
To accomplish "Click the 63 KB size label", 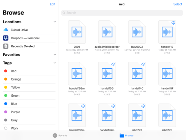I will (77, 53).
